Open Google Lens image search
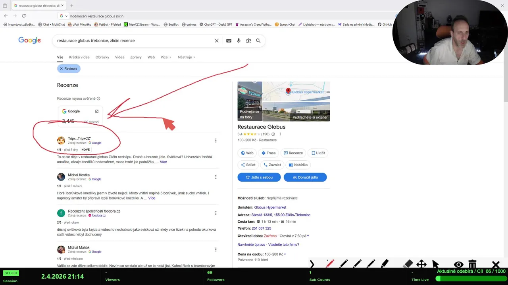Viewport: 508px width, 285px height. click(x=248, y=41)
